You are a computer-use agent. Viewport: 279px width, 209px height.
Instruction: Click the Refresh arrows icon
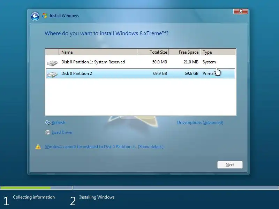(x=48, y=122)
